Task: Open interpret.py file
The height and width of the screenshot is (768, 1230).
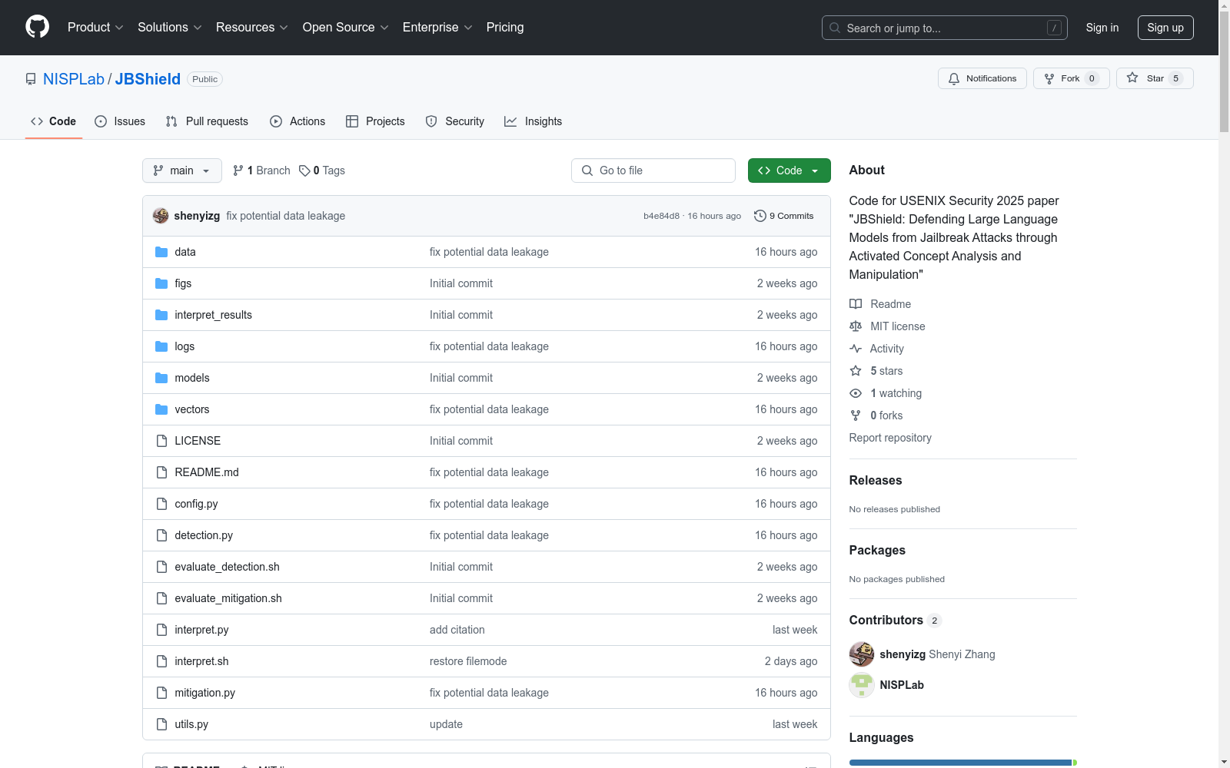Action: [201, 630]
